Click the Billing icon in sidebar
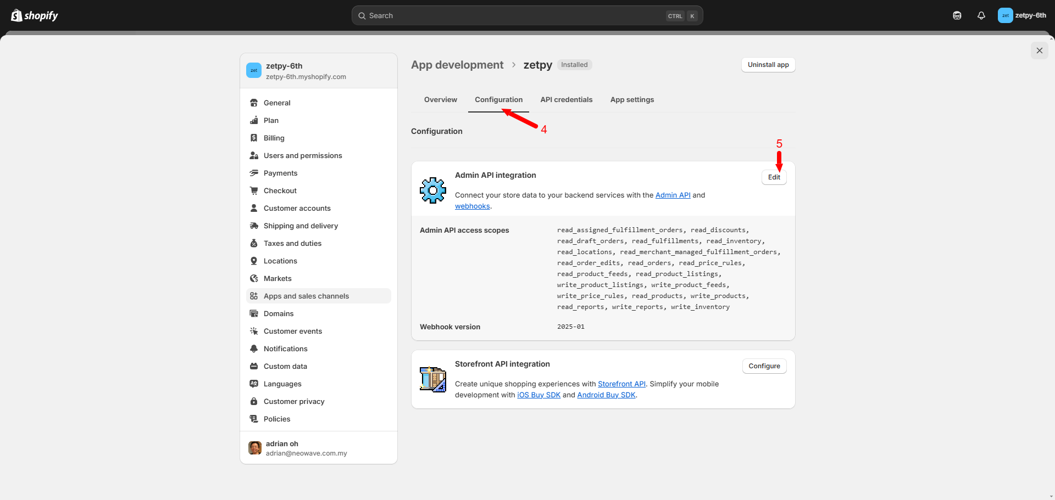Image resolution: width=1055 pixels, height=500 pixels. (254, 138)
